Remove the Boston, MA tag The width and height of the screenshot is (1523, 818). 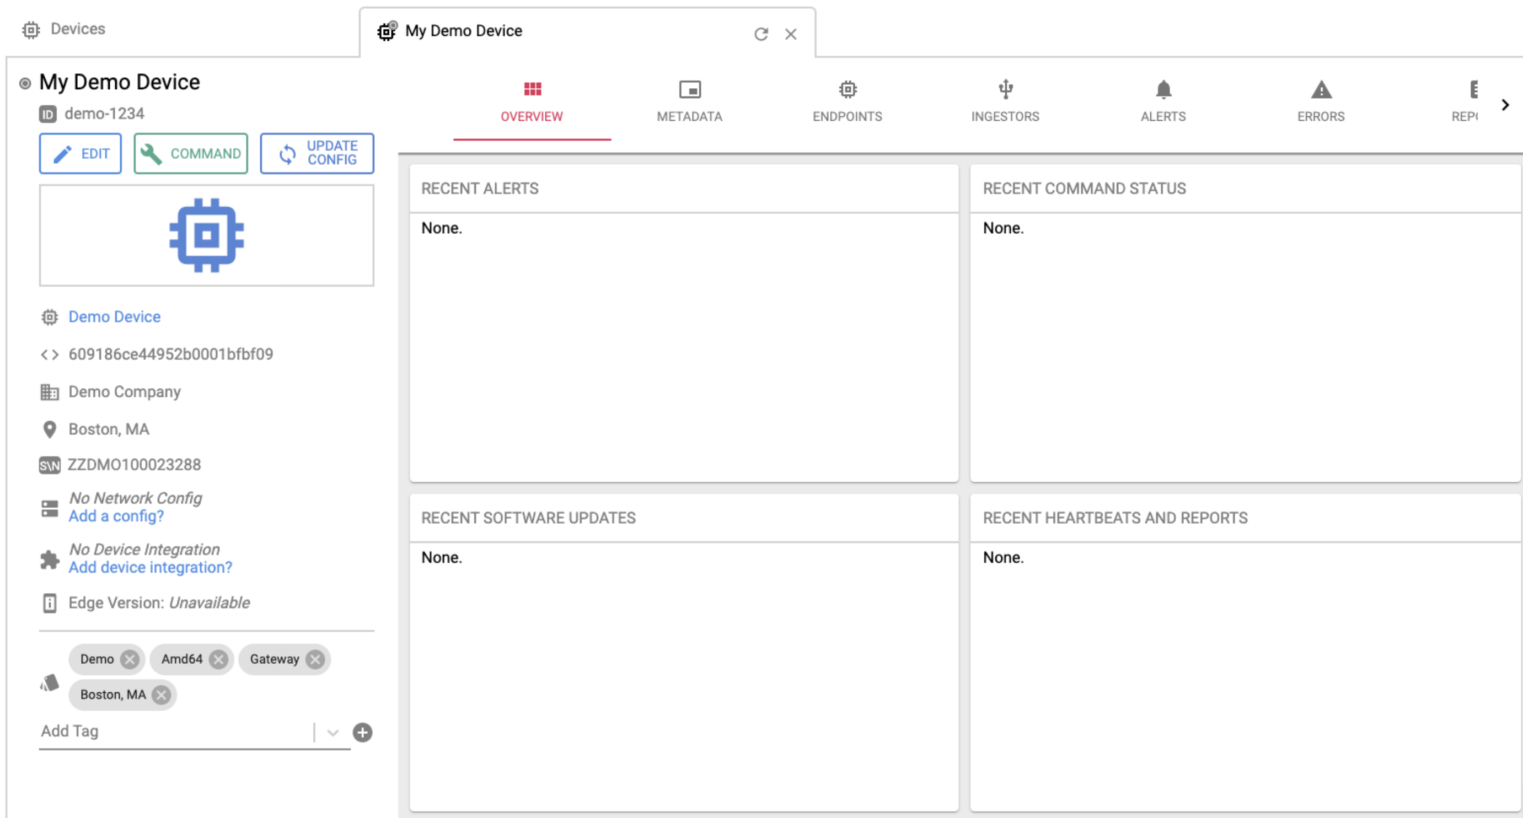[x=162, y=695]
